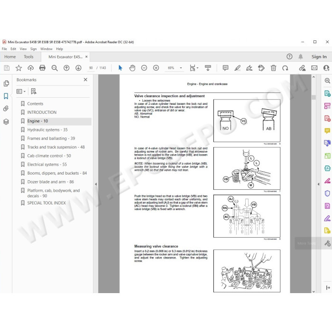Print the document
The height and width of the screenshot is (332, 332).
42,68
